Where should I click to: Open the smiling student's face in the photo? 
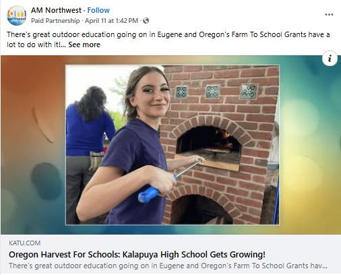tap(152, 93)
